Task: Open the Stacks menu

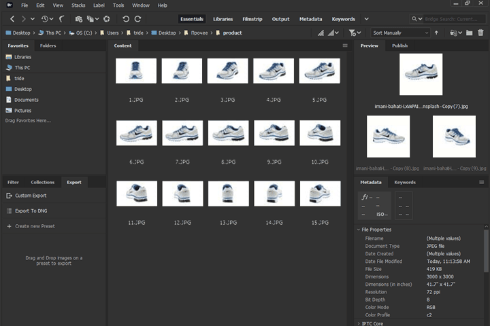Action: point(78,5)
